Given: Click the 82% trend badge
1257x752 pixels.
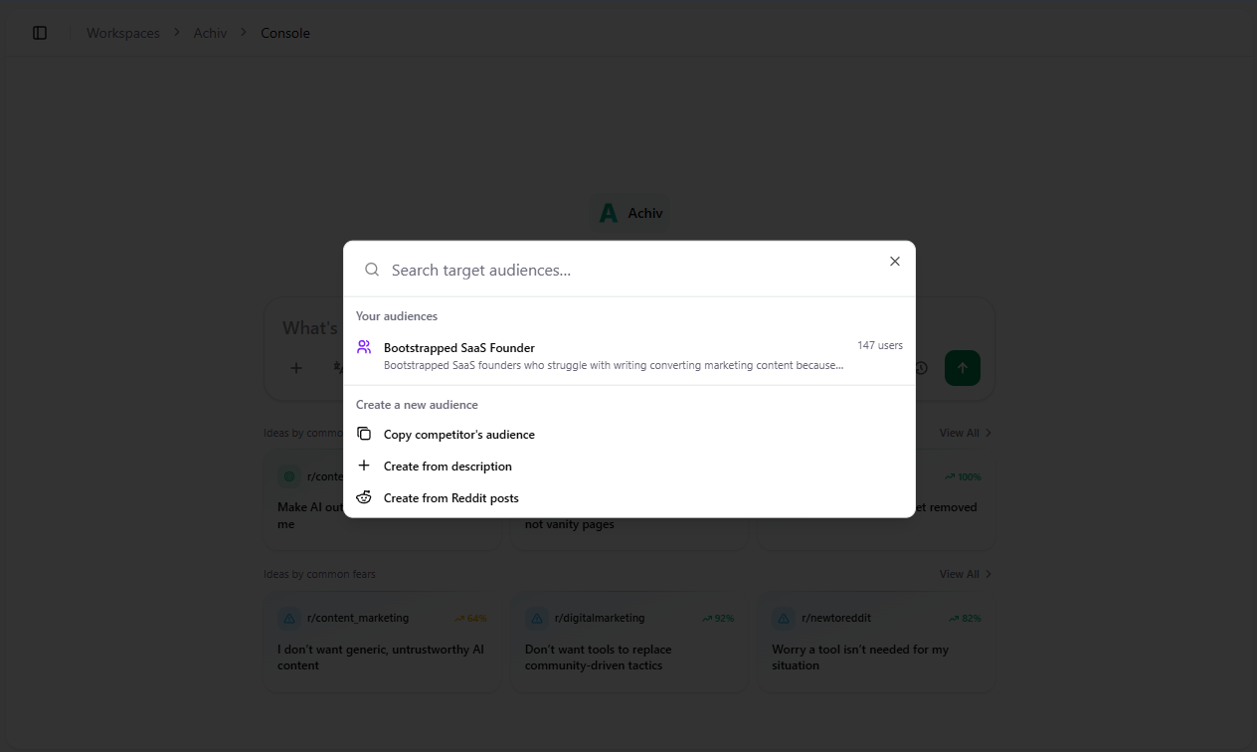Looking at the screenshot, I should (x=965, y=619).
